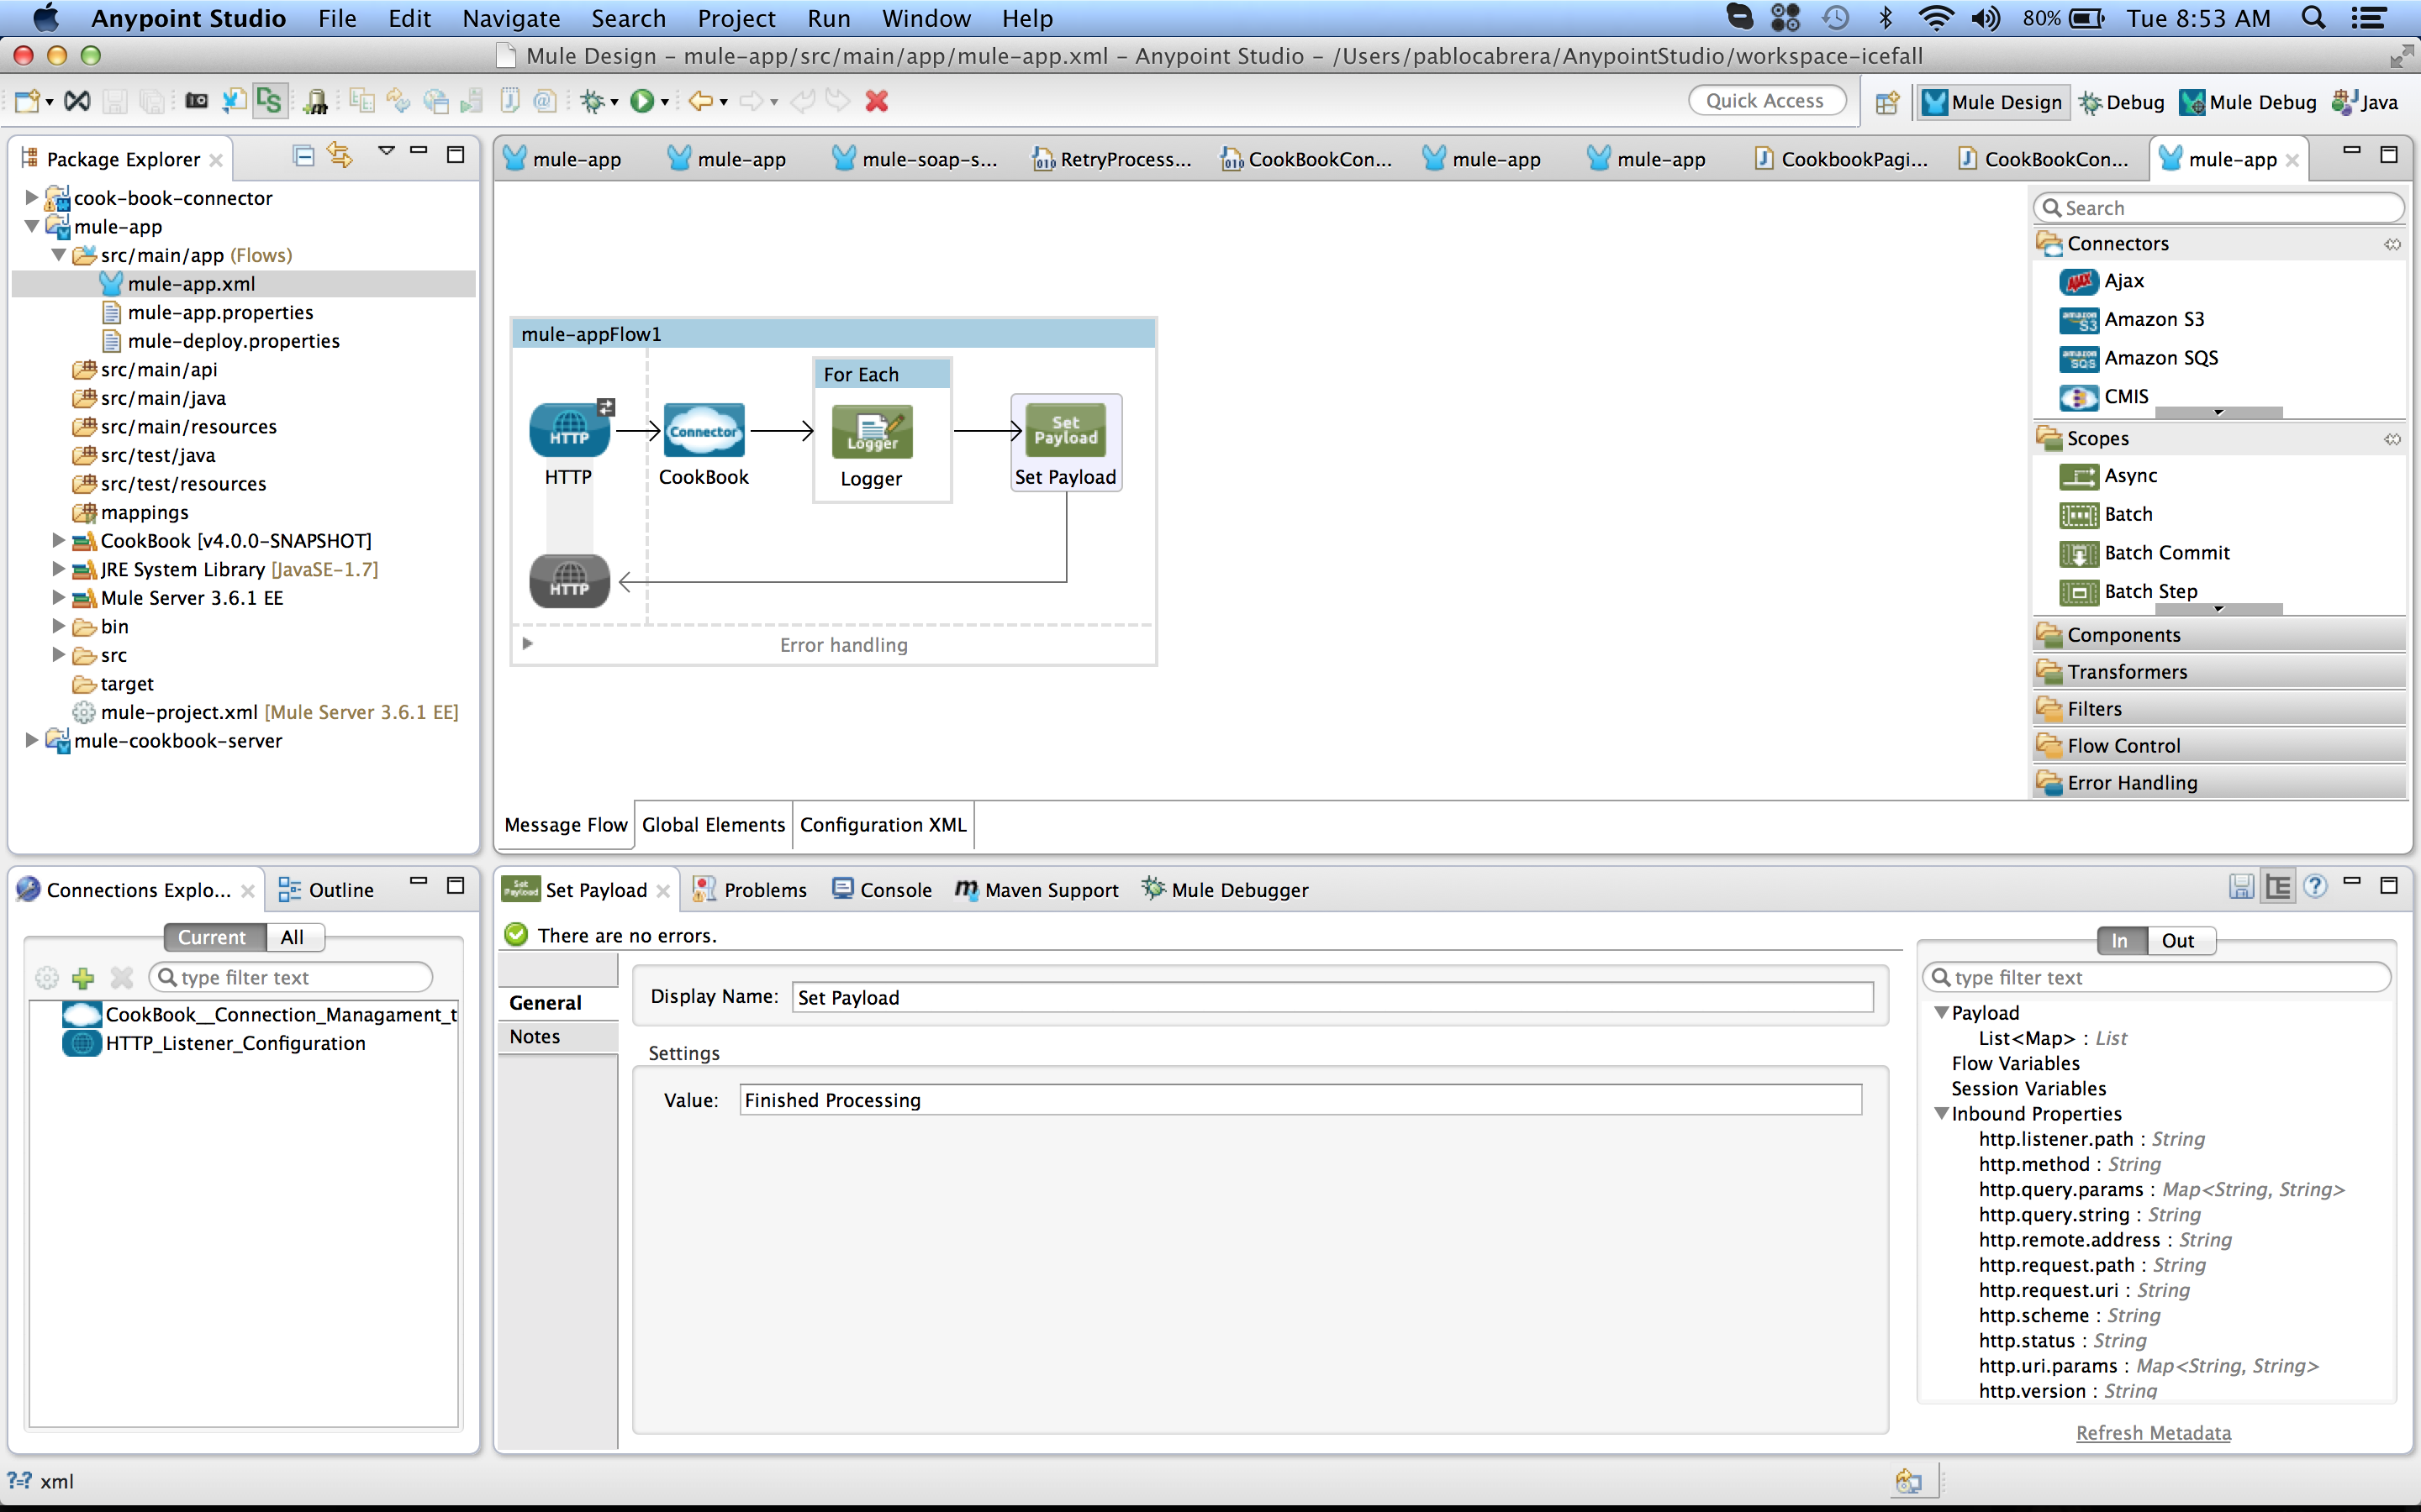Image resolution: width=2421 pixels, height=1512 pixels.
Task: Expand the cook-book-connector project
Action: tap(31, 198)
